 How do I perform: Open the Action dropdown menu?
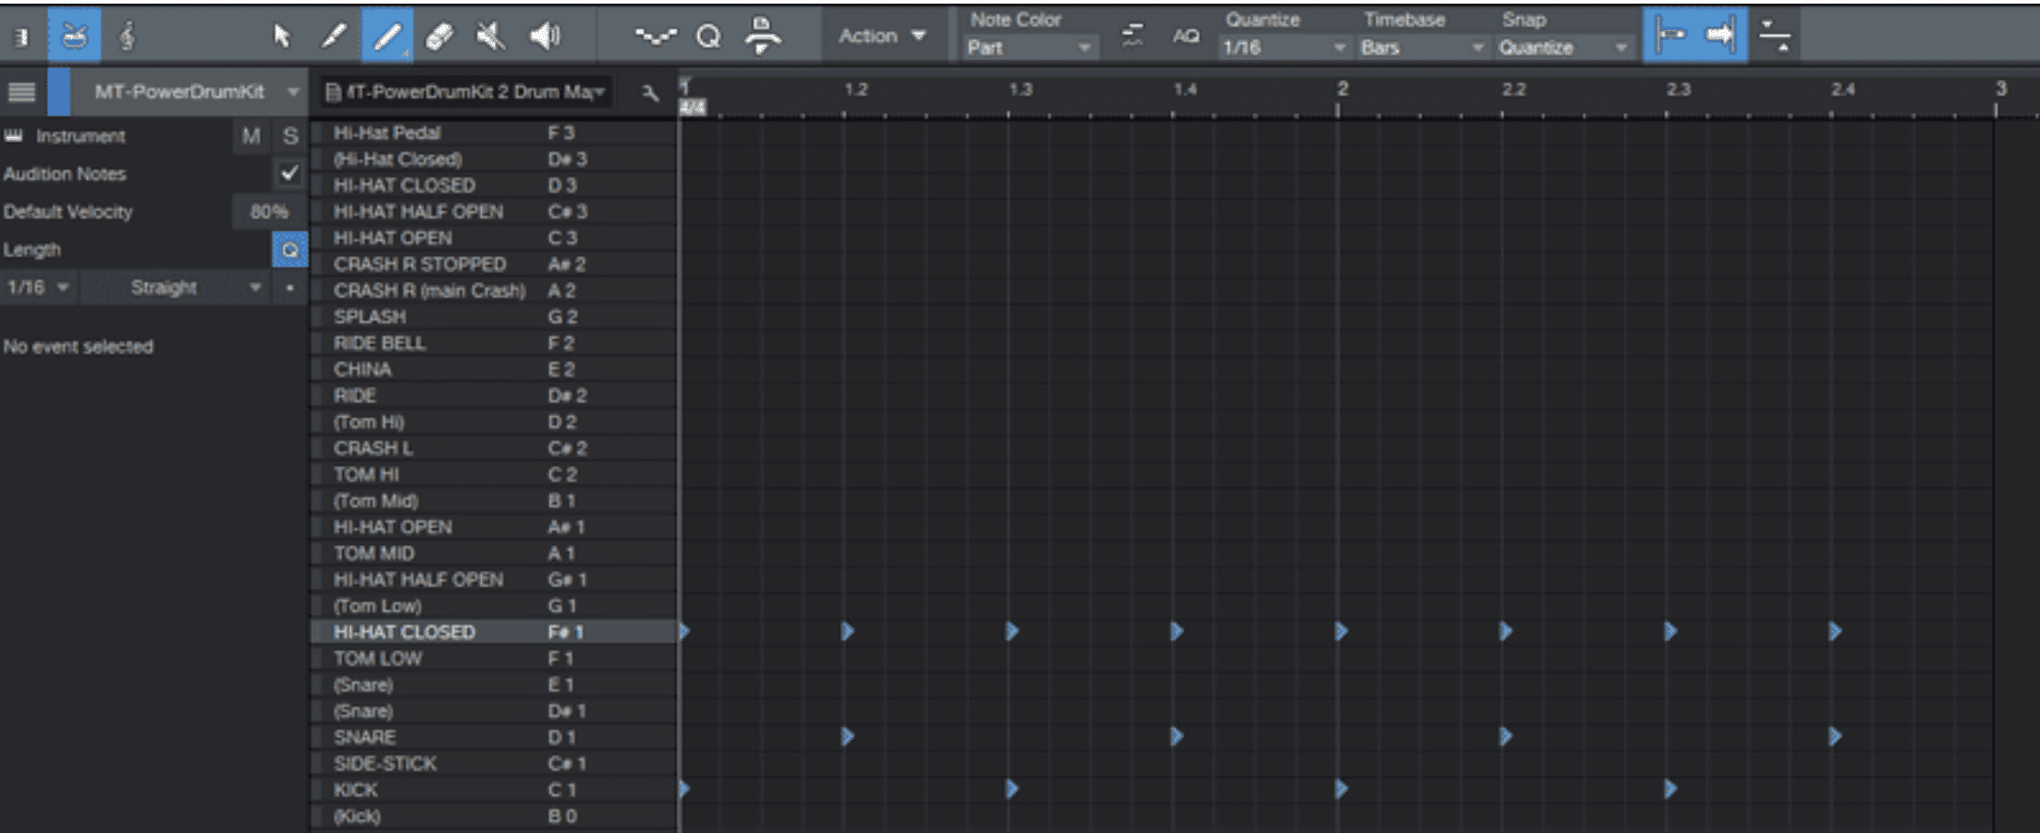(882, 35)
